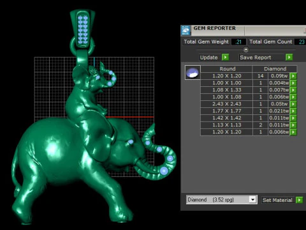Select the 1.00 X 1.08 size cell
306x230 pixels.
[227, 97]
